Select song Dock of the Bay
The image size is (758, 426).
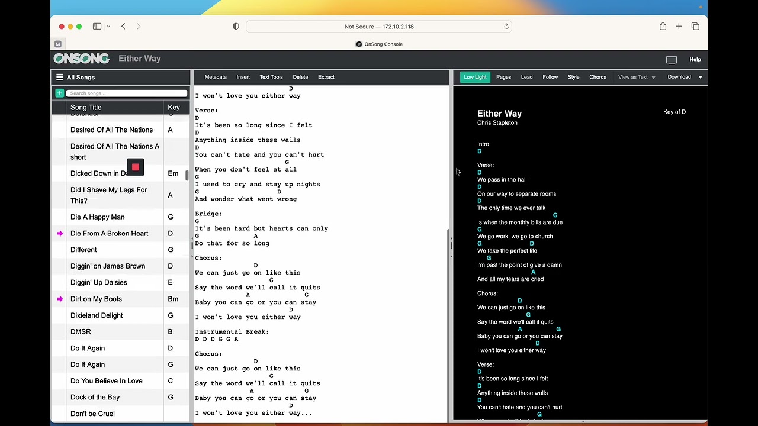click(95, 398)
